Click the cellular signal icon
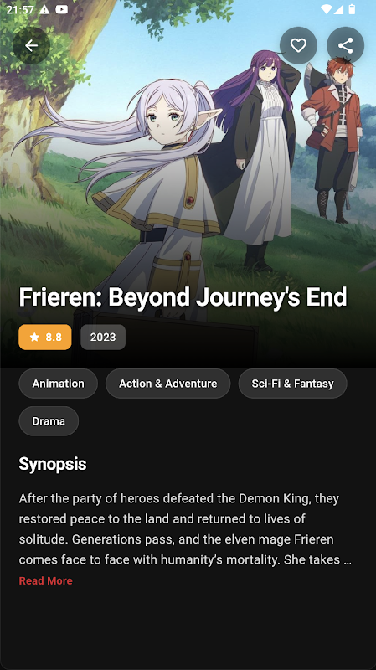This screenshot has width=376, height=670. pos(338,9)
